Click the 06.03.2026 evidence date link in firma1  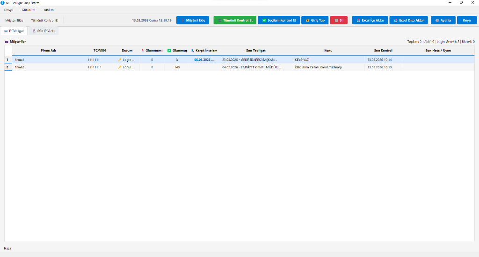click(x=204, y=60)
